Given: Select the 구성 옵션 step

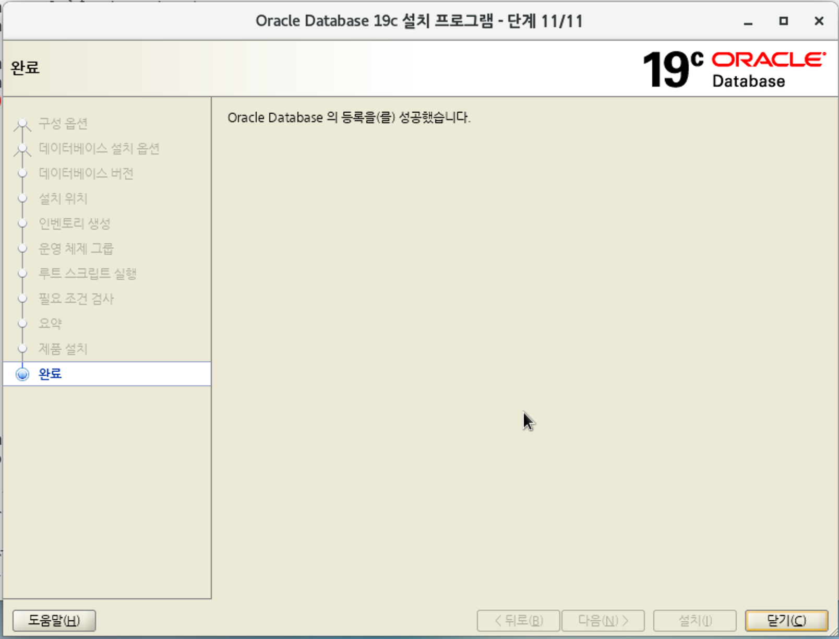Looking at the screenshot, I should pos(63,124).
